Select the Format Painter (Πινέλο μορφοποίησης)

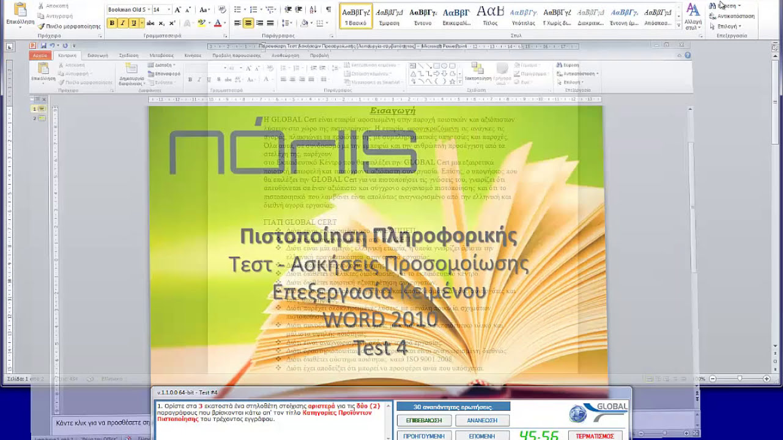[69, 26]
